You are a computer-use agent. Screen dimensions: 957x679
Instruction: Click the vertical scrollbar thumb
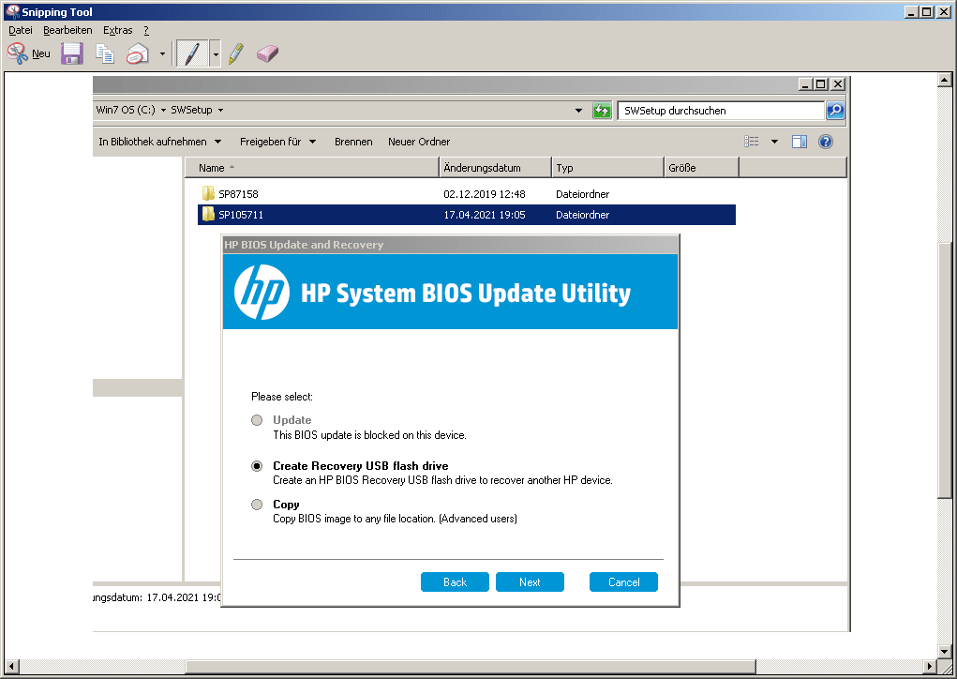(944, 370)
